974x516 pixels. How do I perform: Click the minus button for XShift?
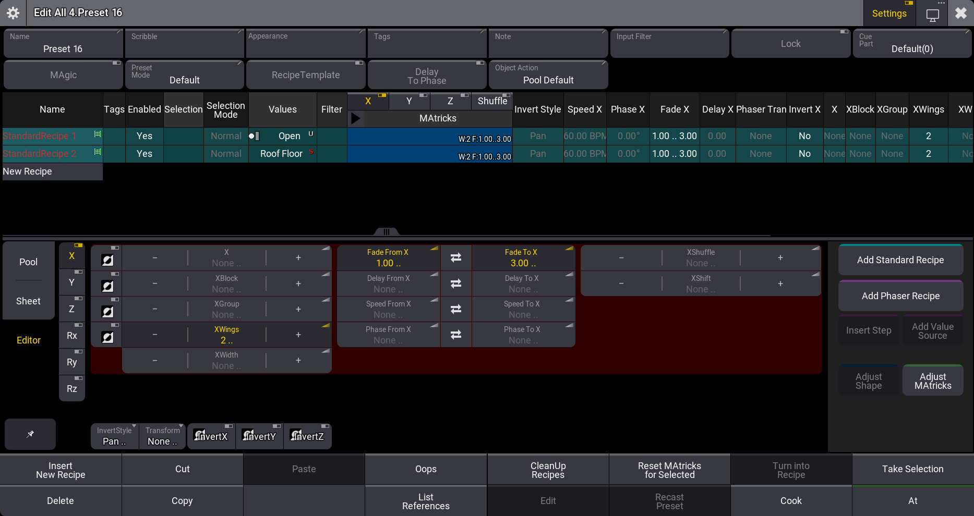tap(621, 284)
